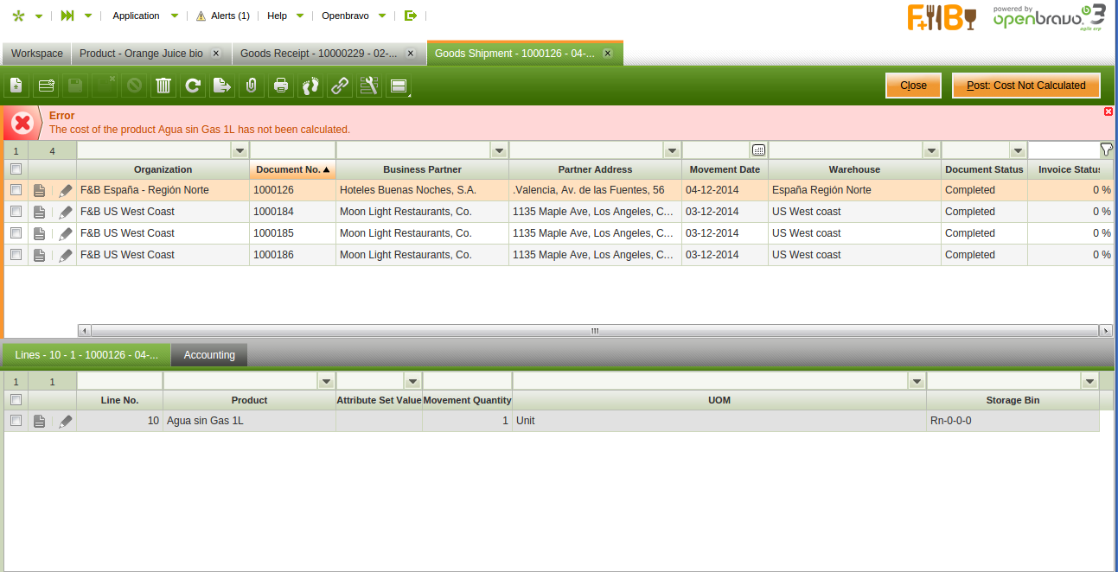The width and height of the screenshot is (1118, 572).
Task: Click the horizontal scrollbar of header grid
Action: (x=594, y=331)
